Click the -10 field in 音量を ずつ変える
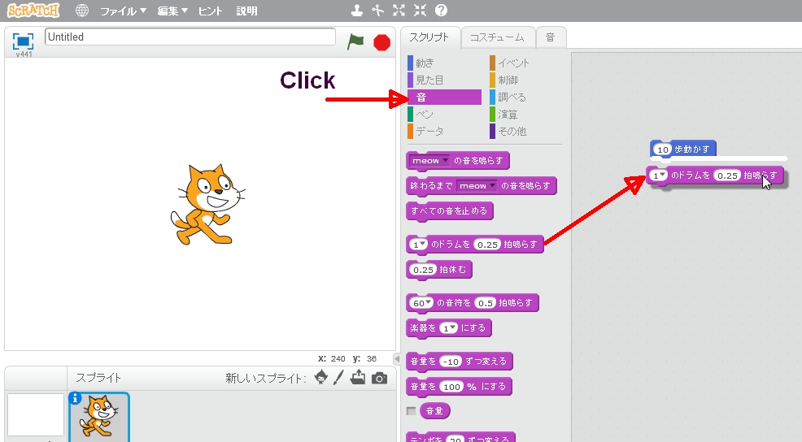The image size is (802, 442). [x=451, y=362]
